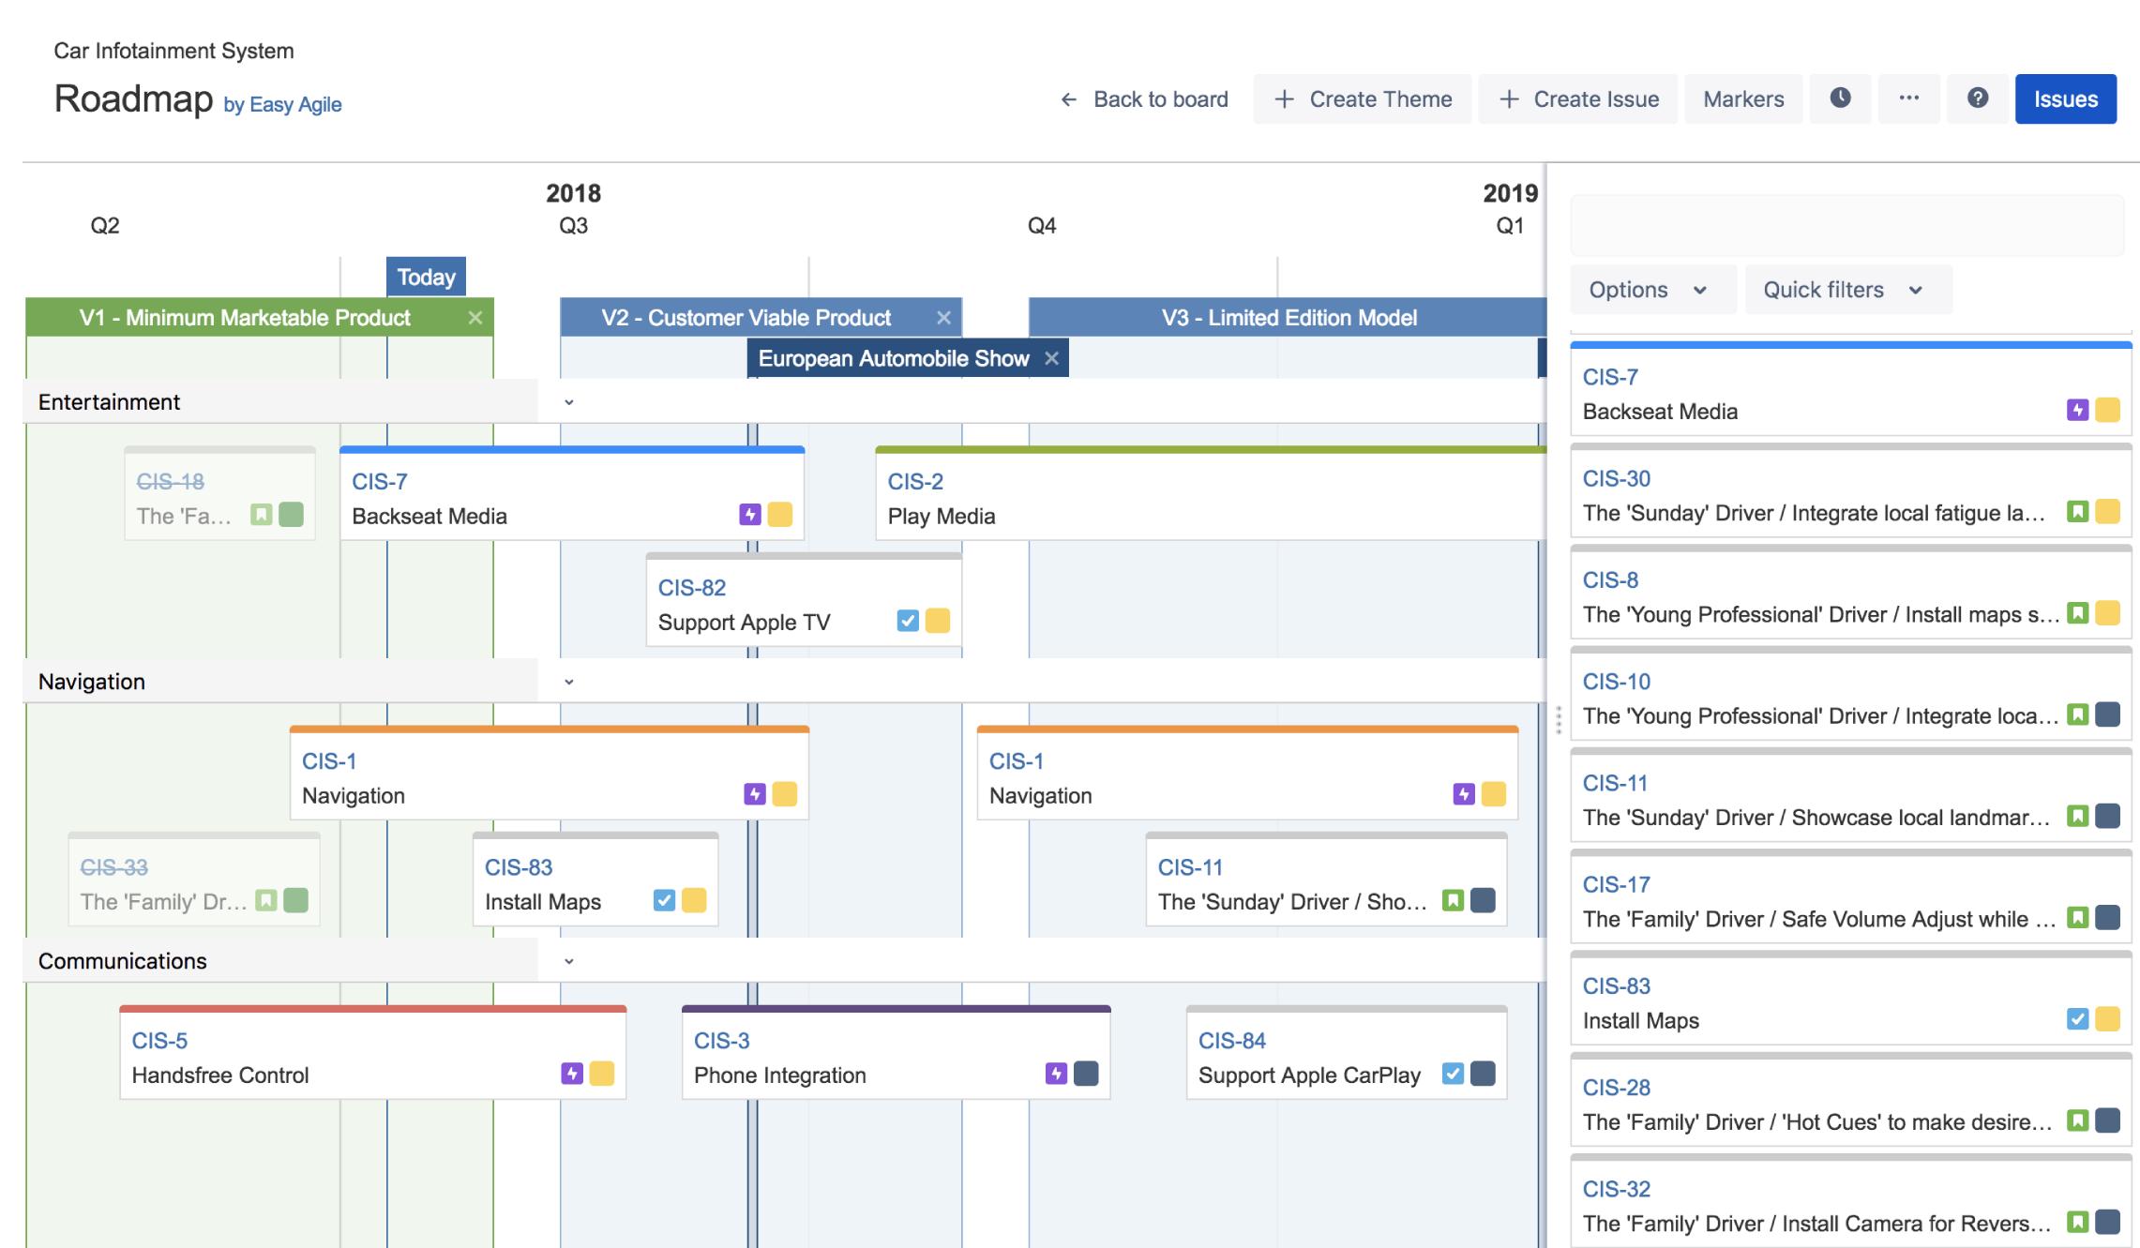Click the task checkbox icon on Install Maps card
Screen dimensions: 2140x1248
click(x=663, y=900)
